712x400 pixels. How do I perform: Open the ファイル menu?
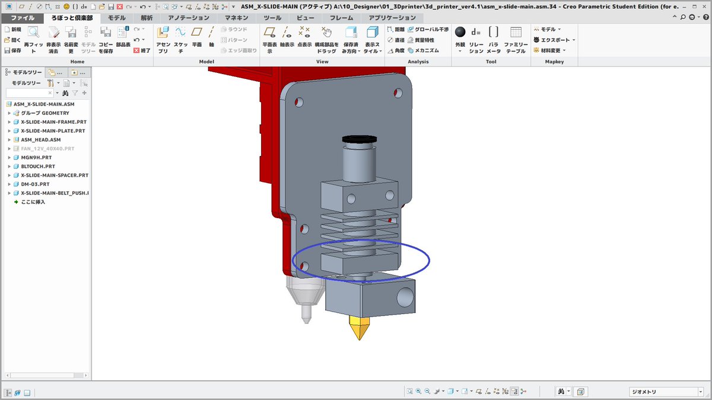[22, 18]
